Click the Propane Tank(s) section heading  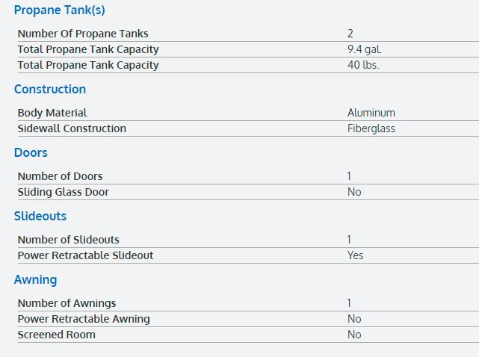(59, 10)
